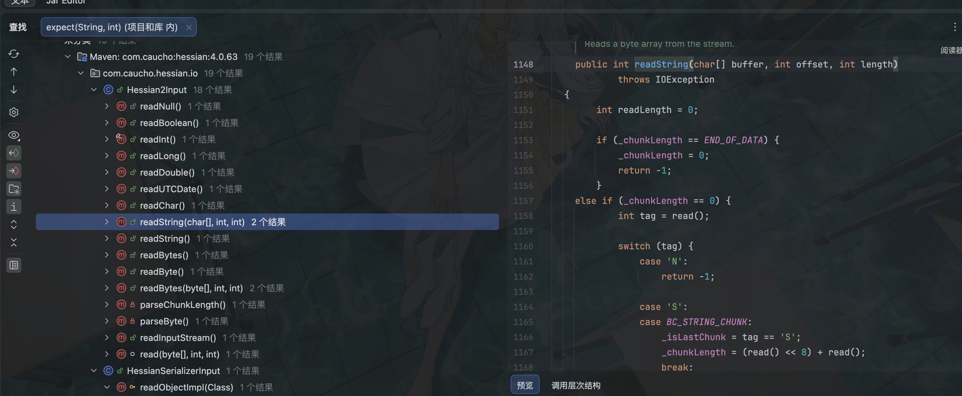
Task: Select readBytes(byte[], int, int) result row
Action: 191,288
